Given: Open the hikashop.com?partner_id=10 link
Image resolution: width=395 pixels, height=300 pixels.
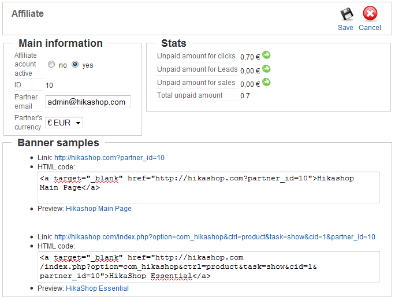Looking at the screenshot, I should [x=109, y=158].
